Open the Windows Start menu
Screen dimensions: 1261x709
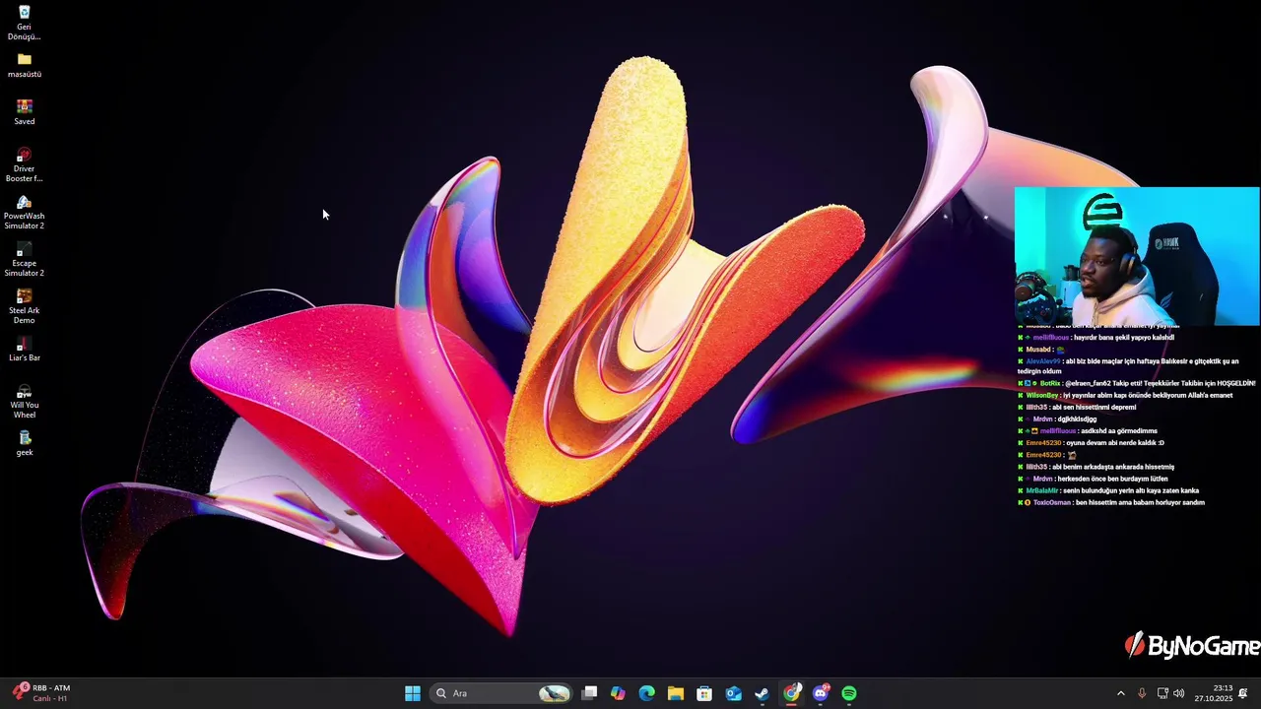[x=413, y=693]
